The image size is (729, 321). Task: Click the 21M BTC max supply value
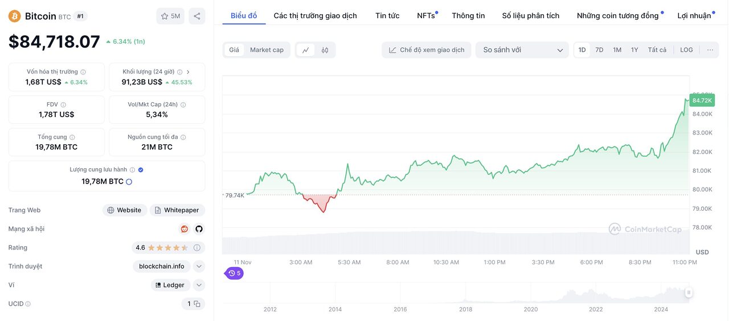(157, 147)
